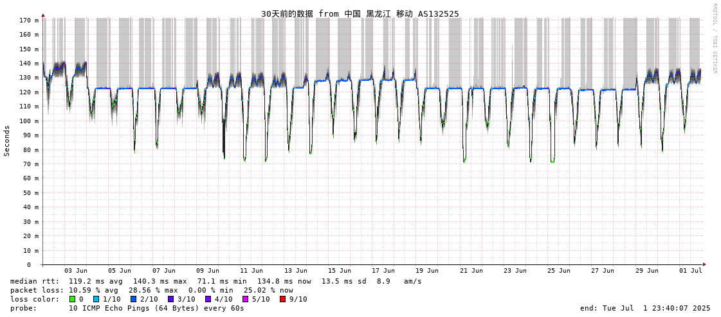Click the "median rtt:" row label
This screenshot has width=721, height=317.
[x=35, y=281]
